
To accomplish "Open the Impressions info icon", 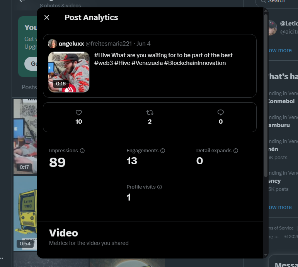I will 82,151.
